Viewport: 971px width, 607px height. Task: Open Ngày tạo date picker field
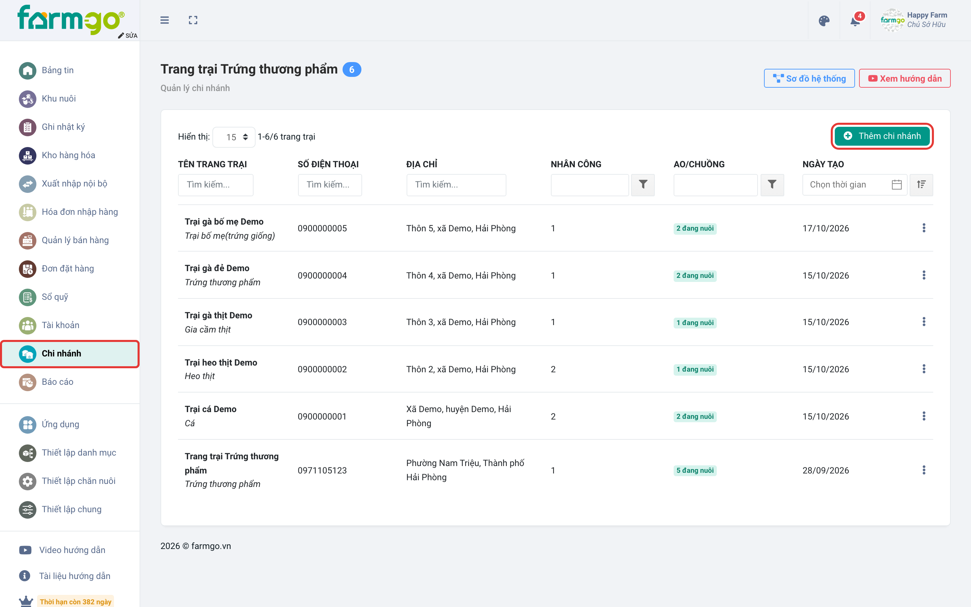coord(855,185)
